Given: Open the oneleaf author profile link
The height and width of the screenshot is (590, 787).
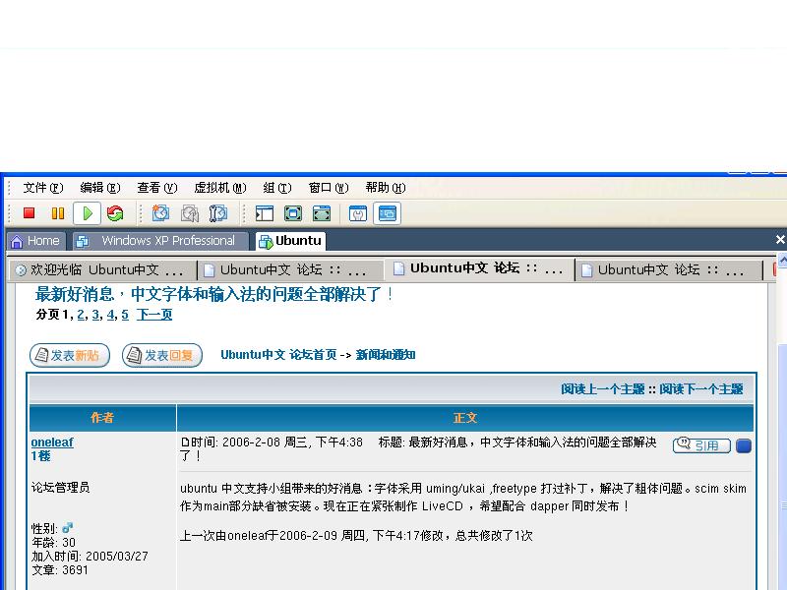Looking at the screenshot, I should pyautogui.click(x=52, y=442).
